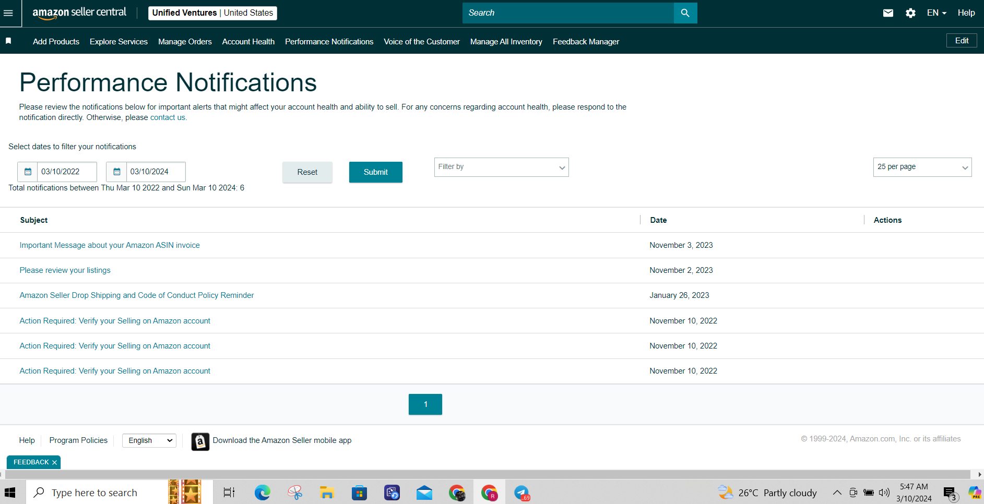The image size is (984, 504).
Task: Click the Date column header
Action: 658,220
